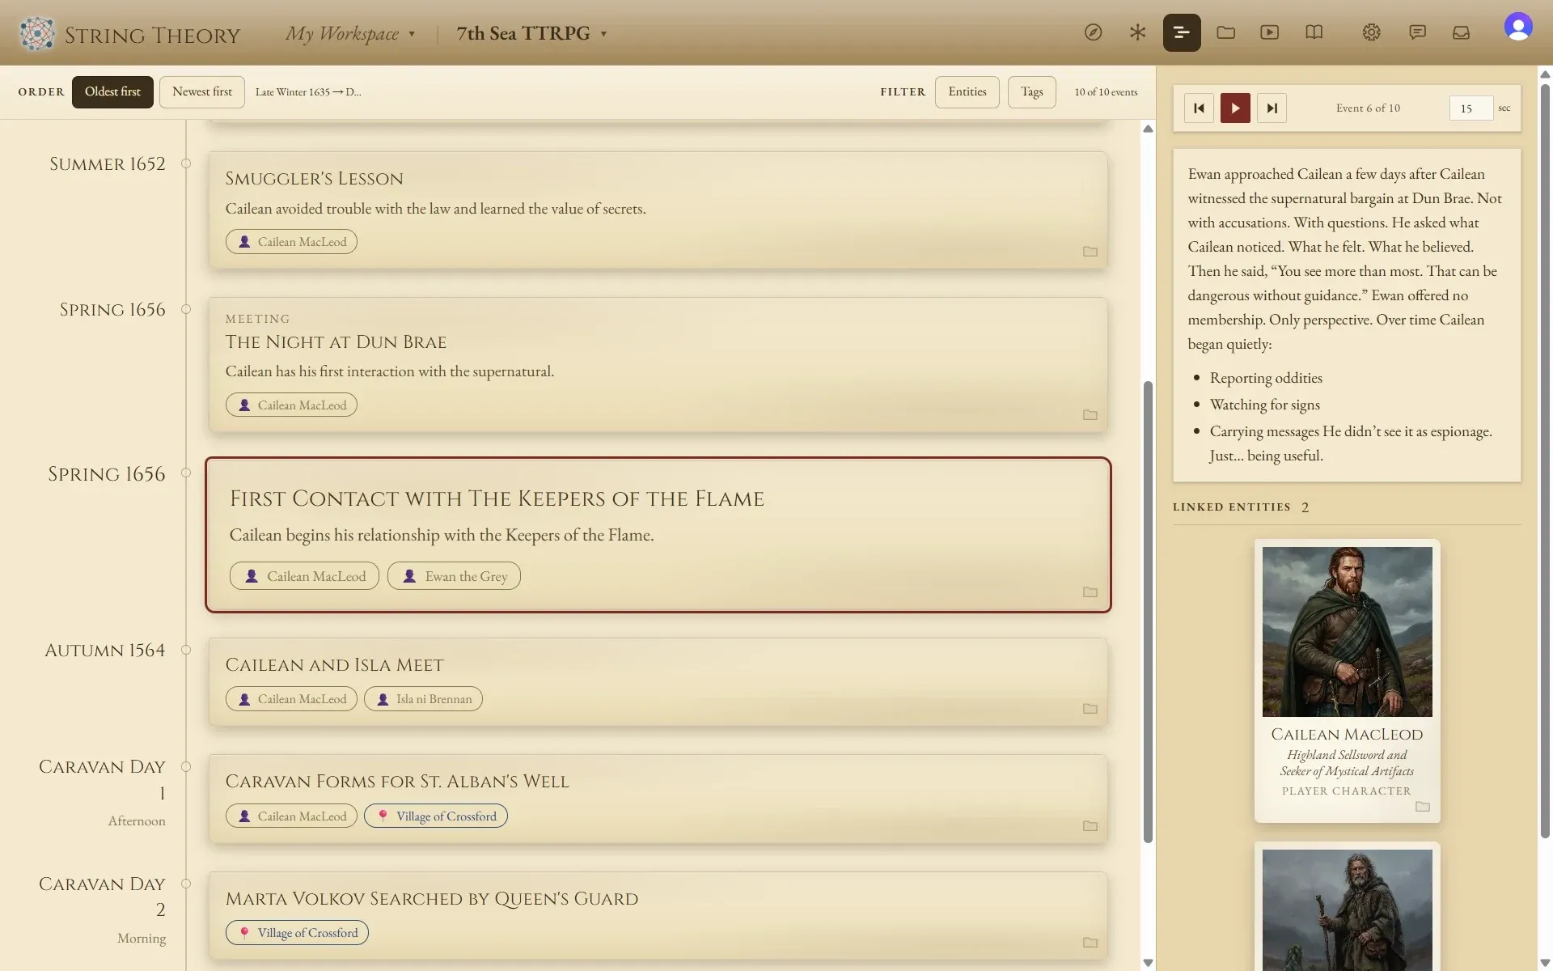Skip to next event in playback
Screen dimensions: 1553x971
1272,108
